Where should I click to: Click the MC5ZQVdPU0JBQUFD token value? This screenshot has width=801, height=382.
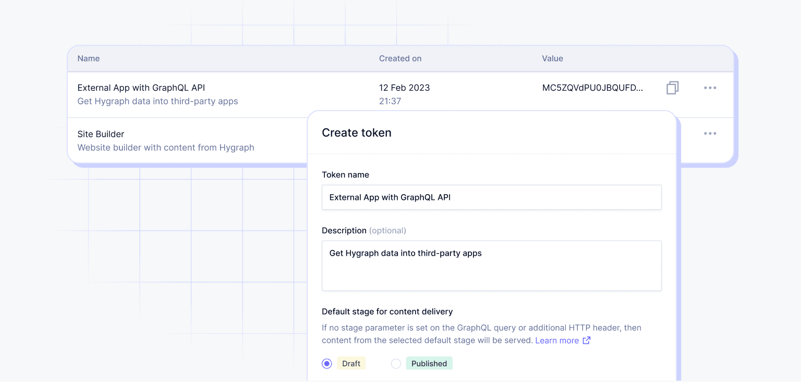(x=593, y=88)
